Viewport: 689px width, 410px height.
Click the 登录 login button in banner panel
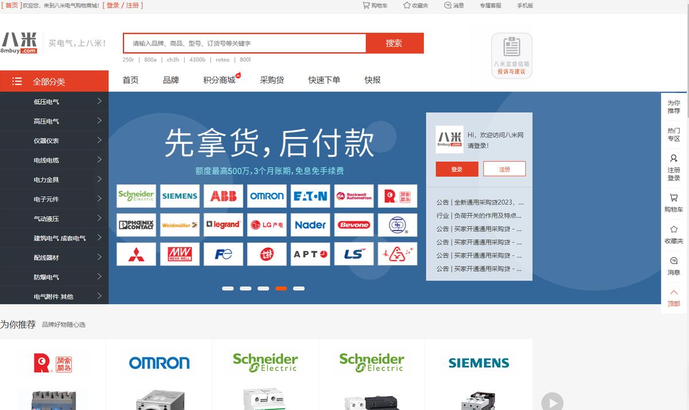coord(456,169)
